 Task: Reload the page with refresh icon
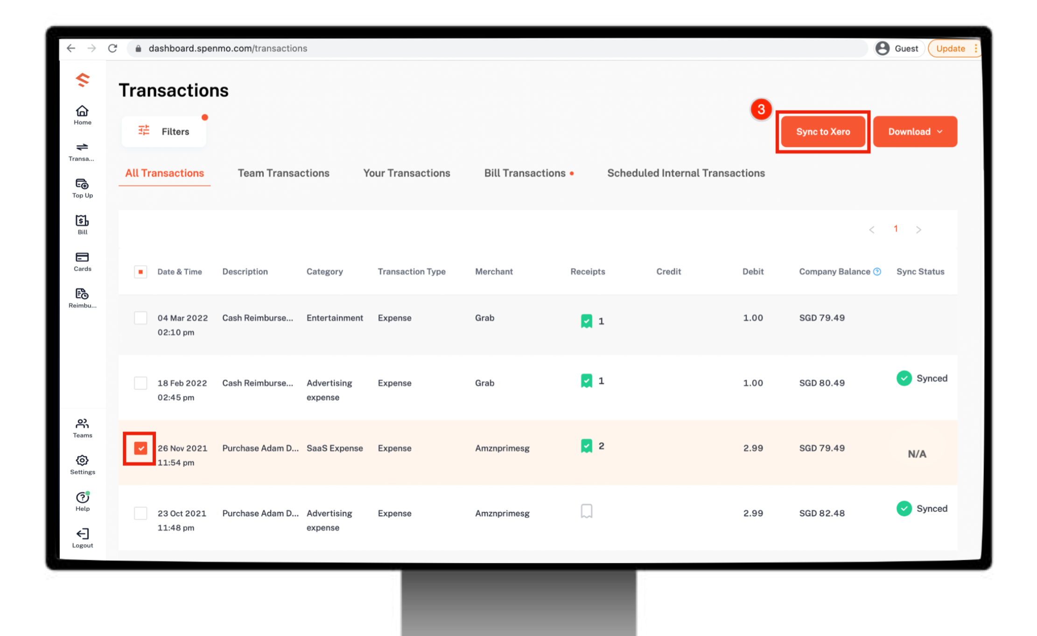(x=112, y=48)
